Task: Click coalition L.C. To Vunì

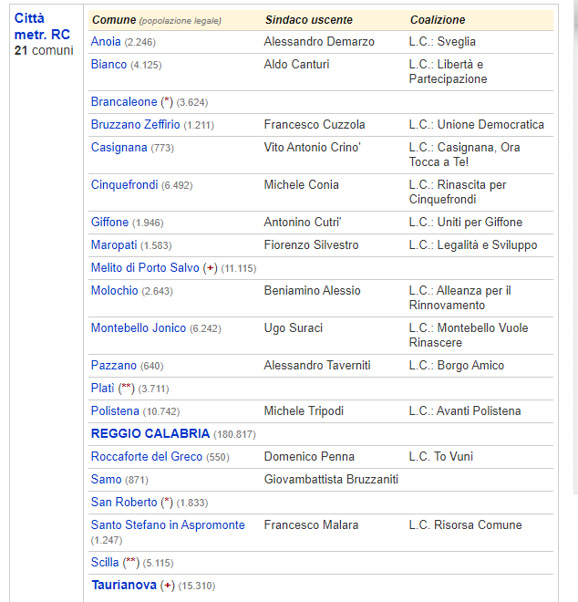Action: click(441, 456)
